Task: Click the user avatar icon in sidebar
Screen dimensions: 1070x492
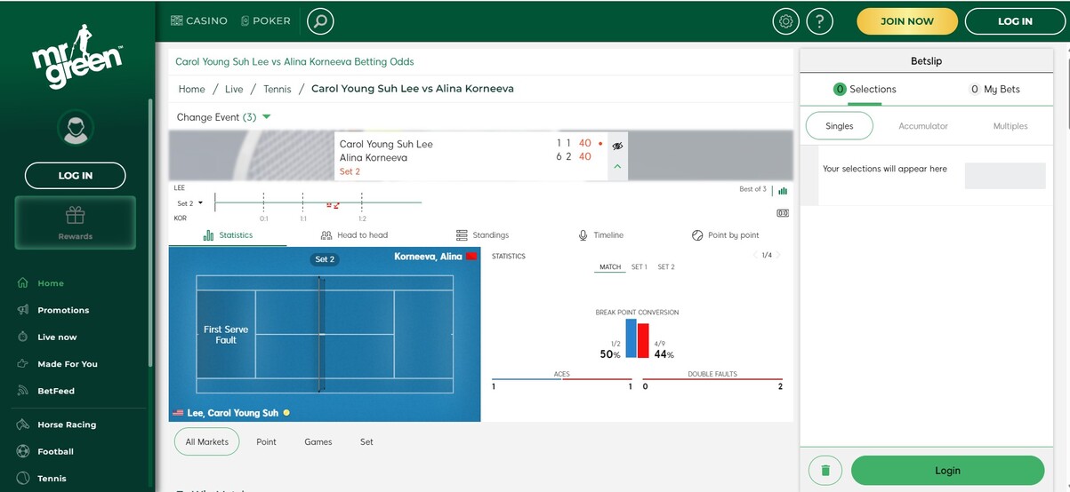Action: [76, 128]
